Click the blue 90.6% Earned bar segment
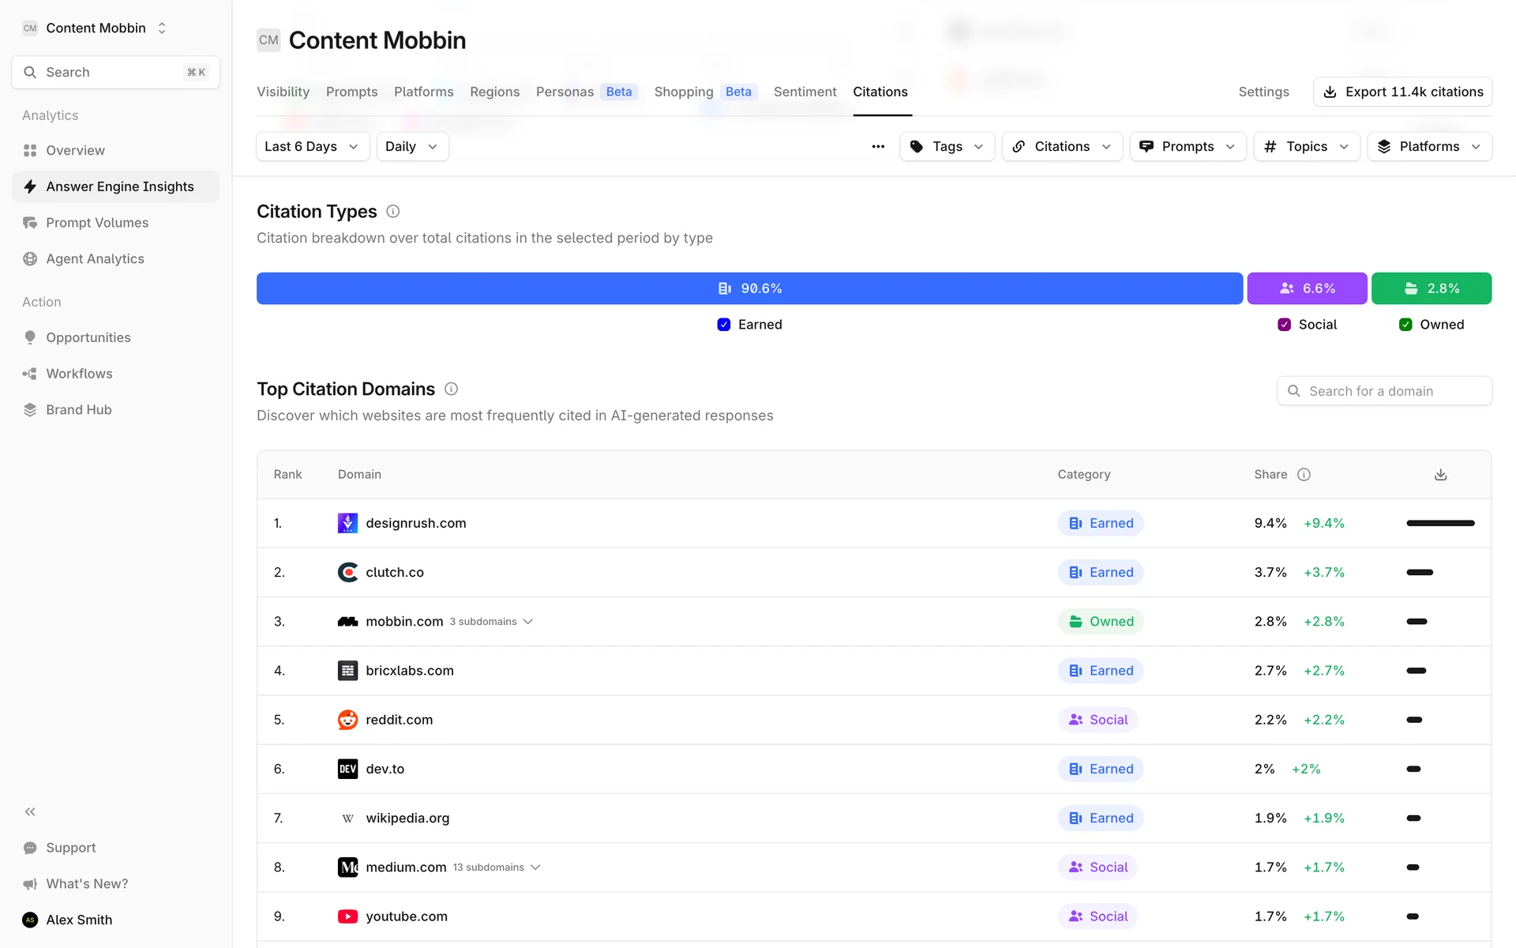The image size is (1516, 948). click(x=749, y=288)
